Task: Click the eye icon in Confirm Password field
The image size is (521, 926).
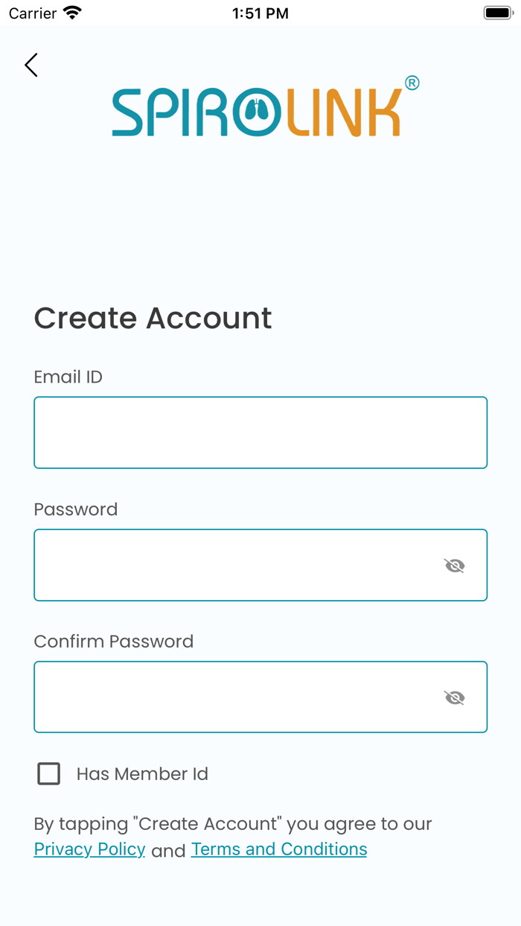Action: click(x=455, y=697)
